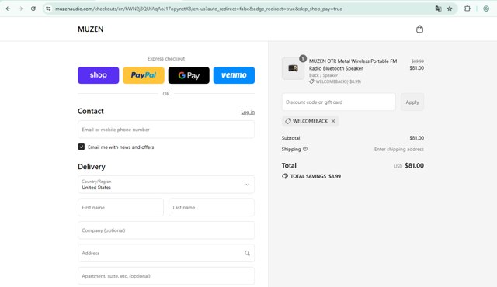Click the crossed-out $89.99 original price

[x=418, y=61]
